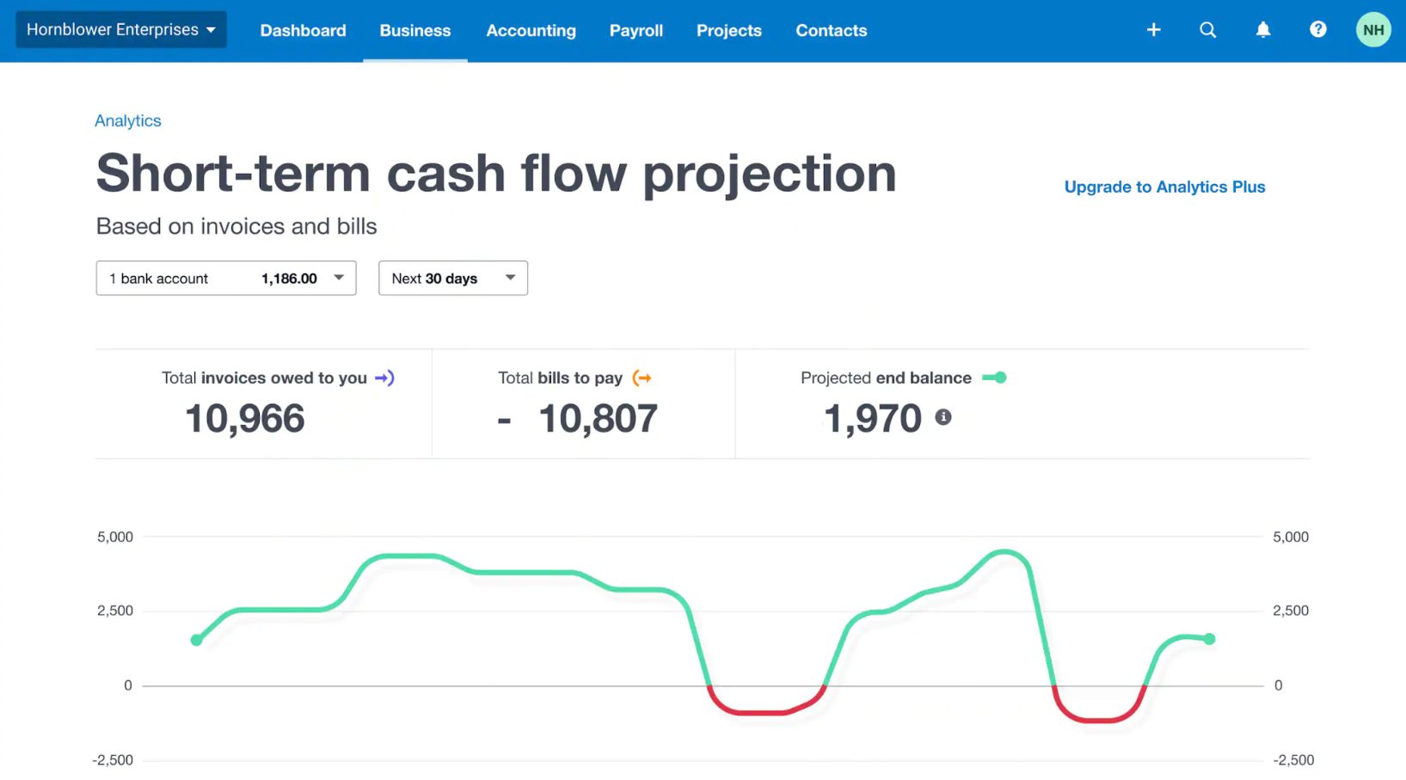Image resolution: width=1406 pixels, height=780 pixels.
Task: Open the Hornblower Enterprises organisation picker
Action: pos(120,28)
